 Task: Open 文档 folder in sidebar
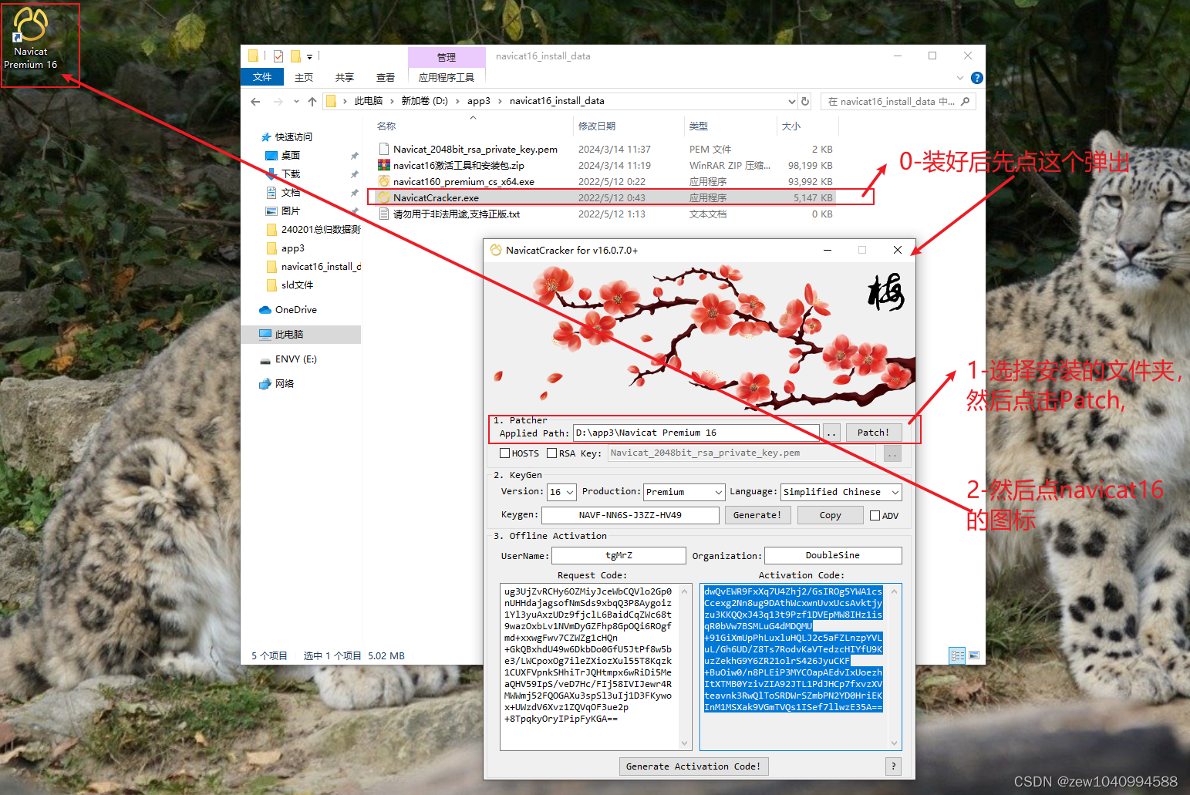tap(290, 193)
